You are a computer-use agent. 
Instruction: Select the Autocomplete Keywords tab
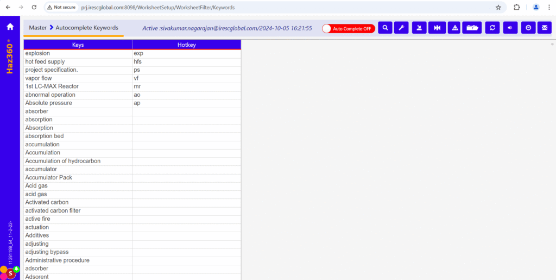tap(86, 28)
